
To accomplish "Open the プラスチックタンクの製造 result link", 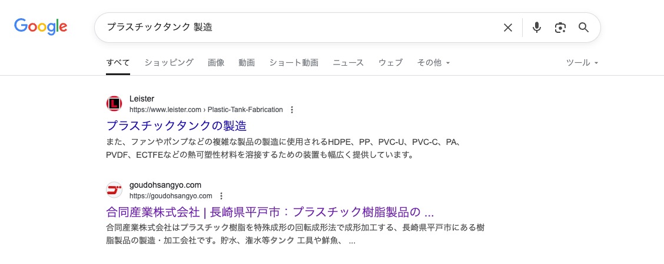I will (176, 126).
